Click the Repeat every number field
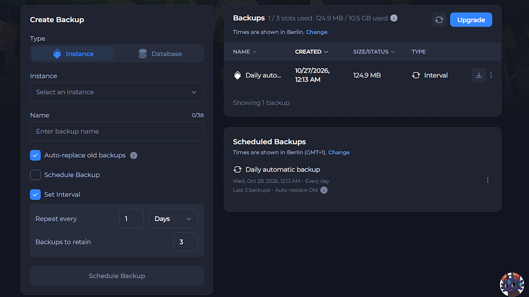This screenshot has height=297, width=529. pos(131,219)
